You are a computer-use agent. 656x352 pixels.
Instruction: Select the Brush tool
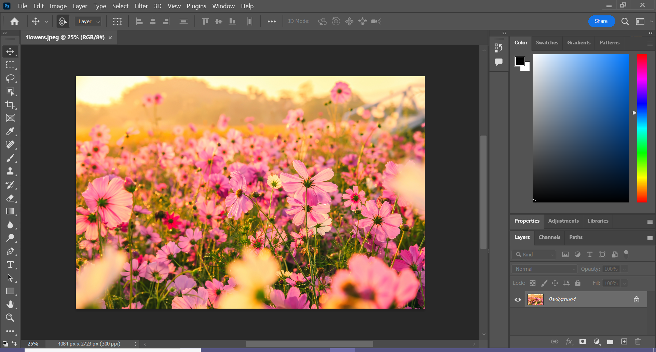[x=10, y=158]
